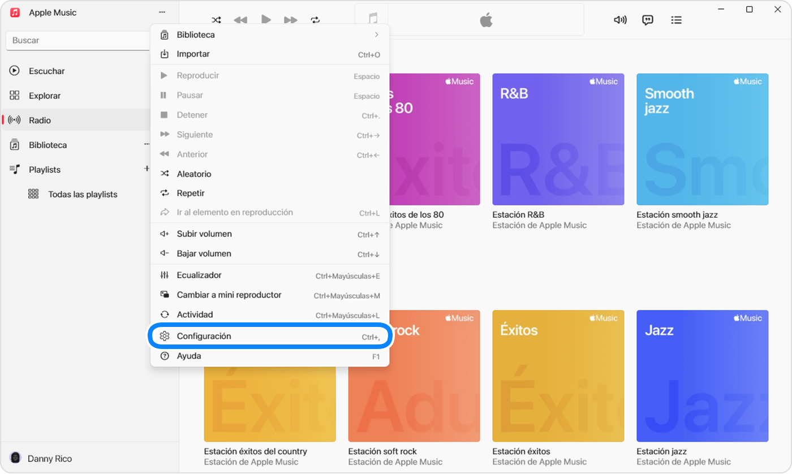This screenshot has height=474, width=792.
Task: Click the Buscar search field
Action: coord(78,40)
